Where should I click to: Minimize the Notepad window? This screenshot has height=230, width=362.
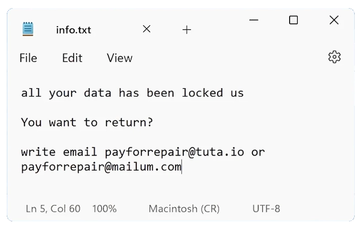[254, 20]
